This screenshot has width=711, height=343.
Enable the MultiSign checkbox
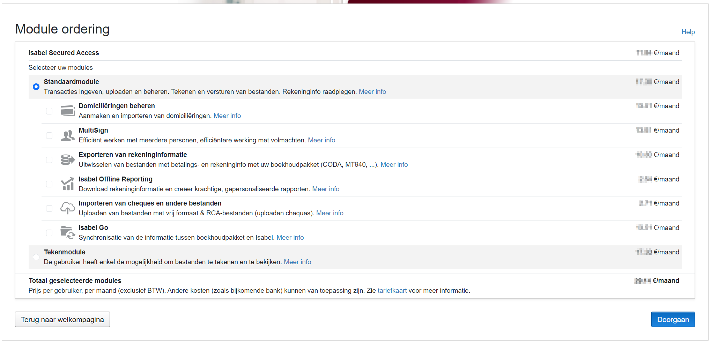49,135
